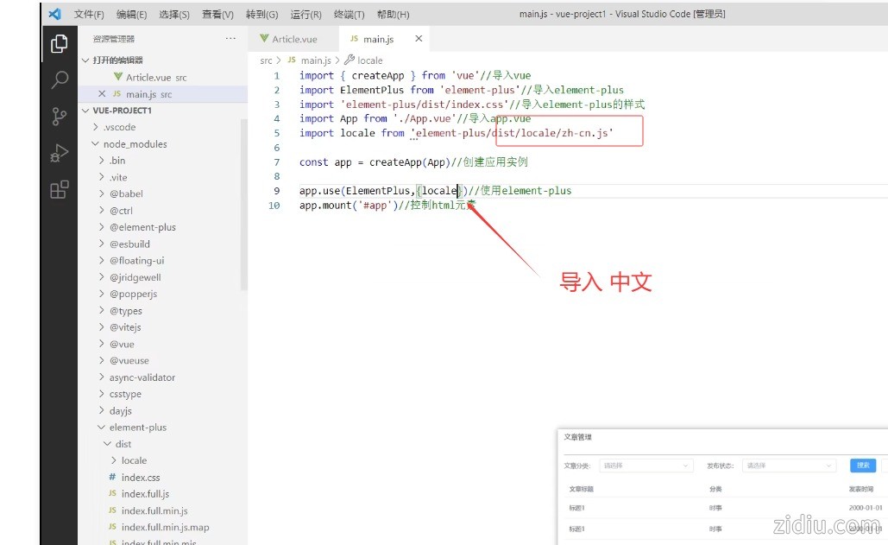Click the explorer panel more actions ellipsis

tap(230, 39)
